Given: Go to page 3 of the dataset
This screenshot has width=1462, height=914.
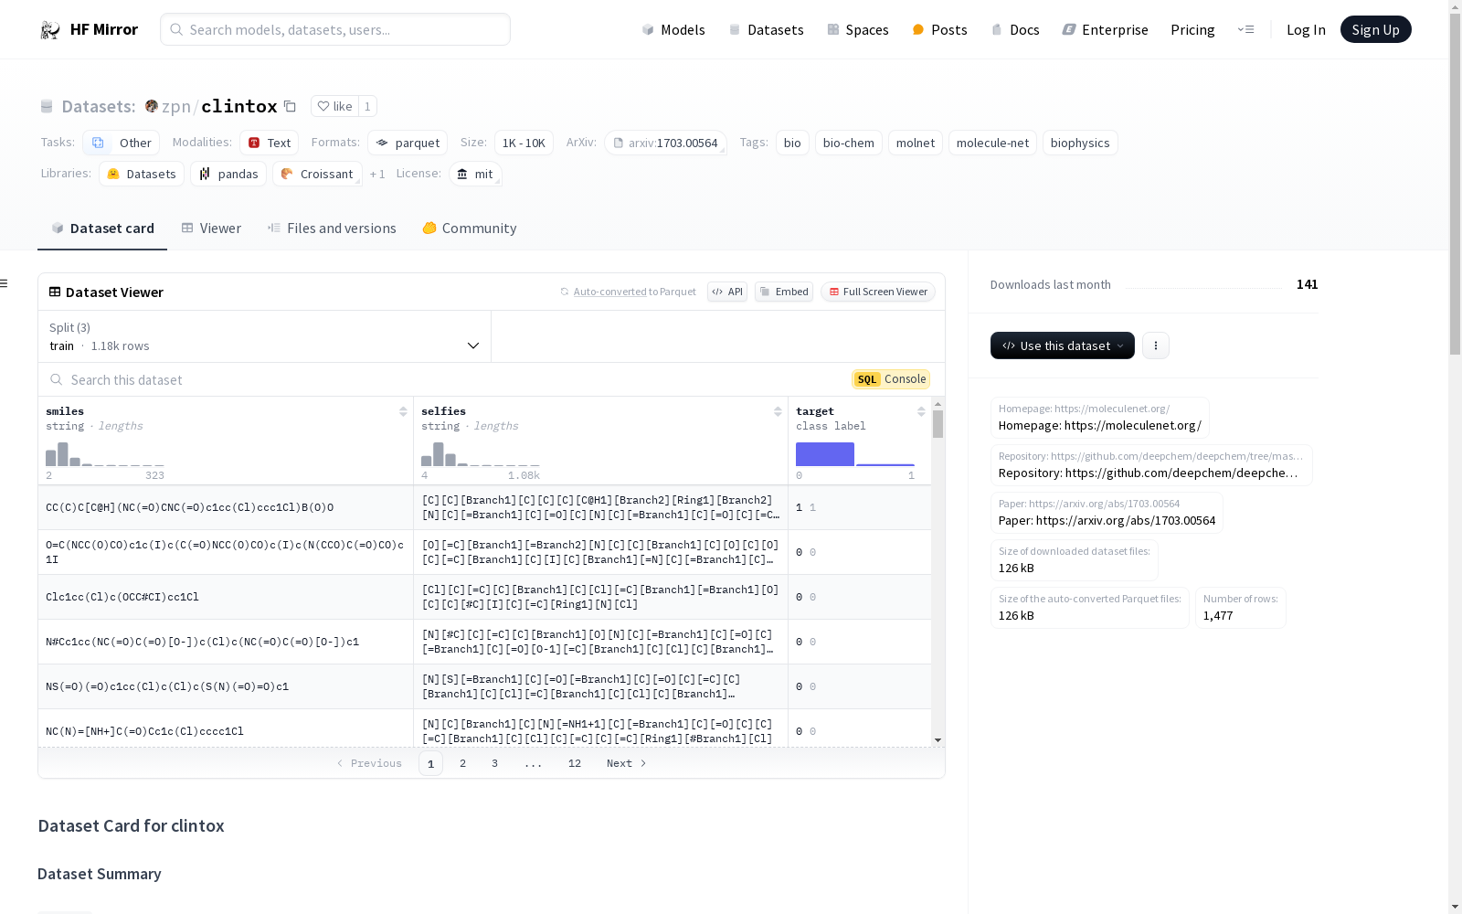Looking at the screenshot, I should 494,763.
